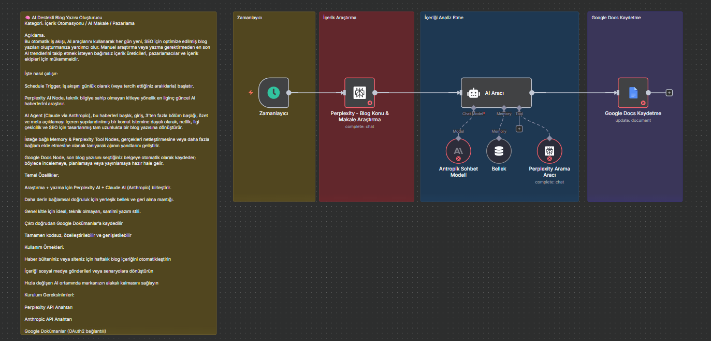The height and width of the screenshot is (341, 711).
Task: Click the İçerik Araştırma sticky note title
Action: click(x=340, y=18)
